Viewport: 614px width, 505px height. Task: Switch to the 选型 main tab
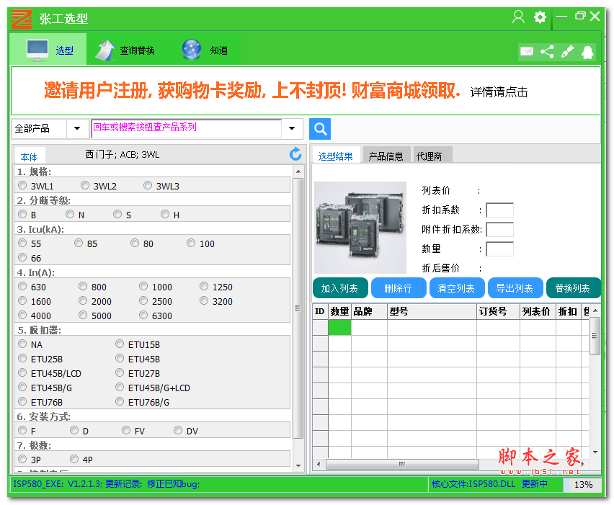pos(48,50)
